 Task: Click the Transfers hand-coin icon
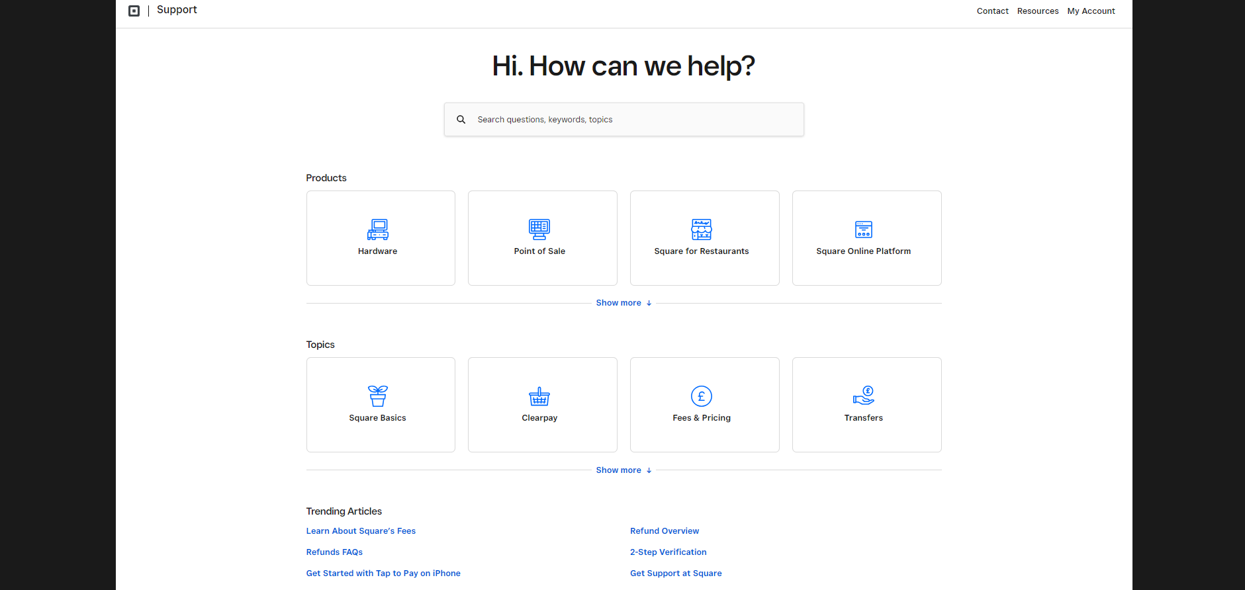[x=864, y=396]
